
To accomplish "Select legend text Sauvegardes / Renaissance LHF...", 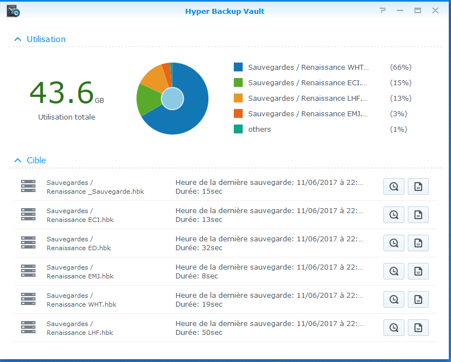I will pos(307,99).
